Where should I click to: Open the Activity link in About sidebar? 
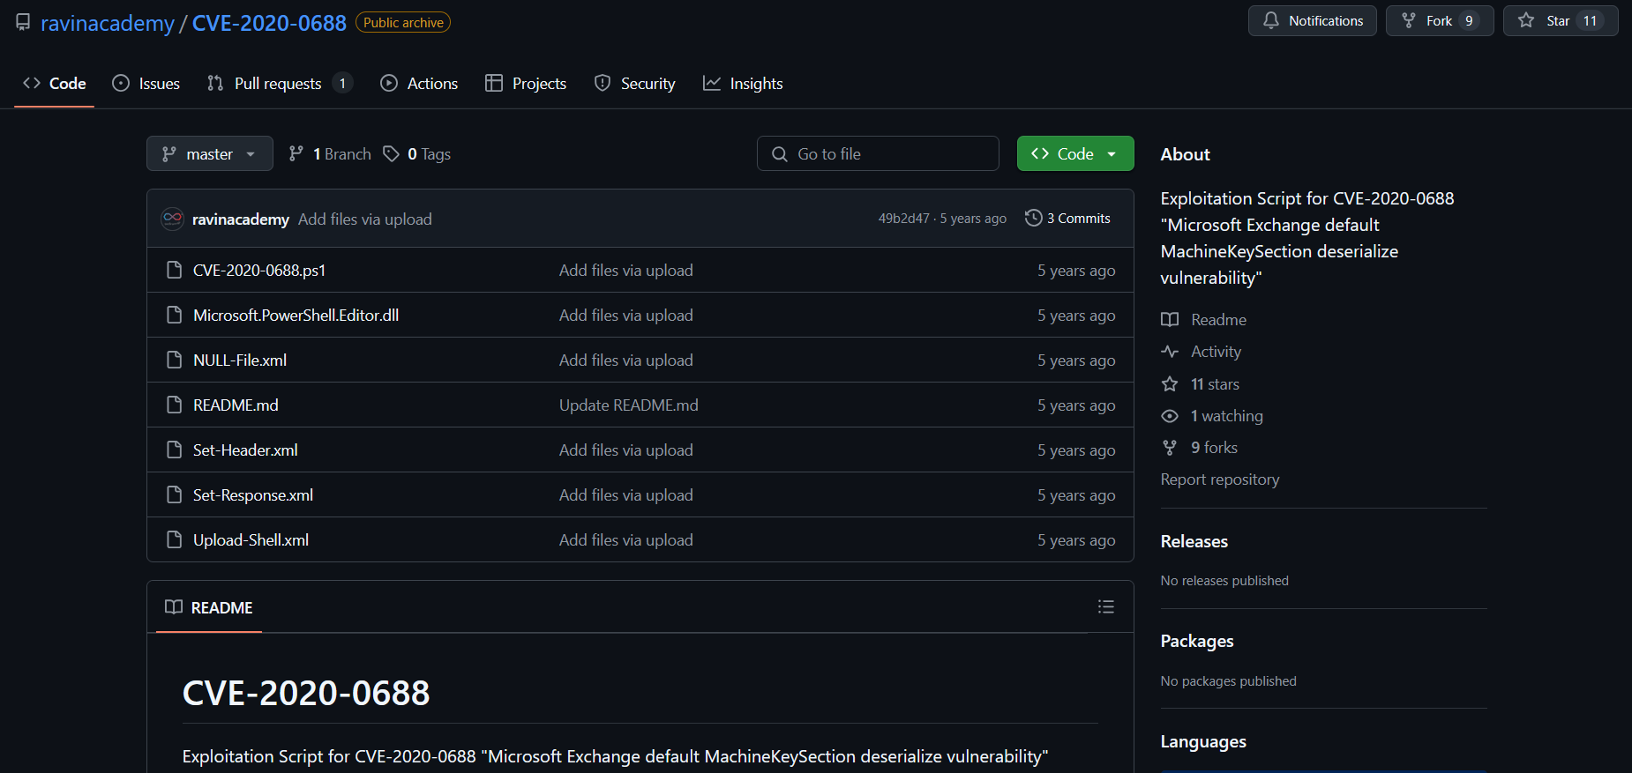tap(1202, 352)
